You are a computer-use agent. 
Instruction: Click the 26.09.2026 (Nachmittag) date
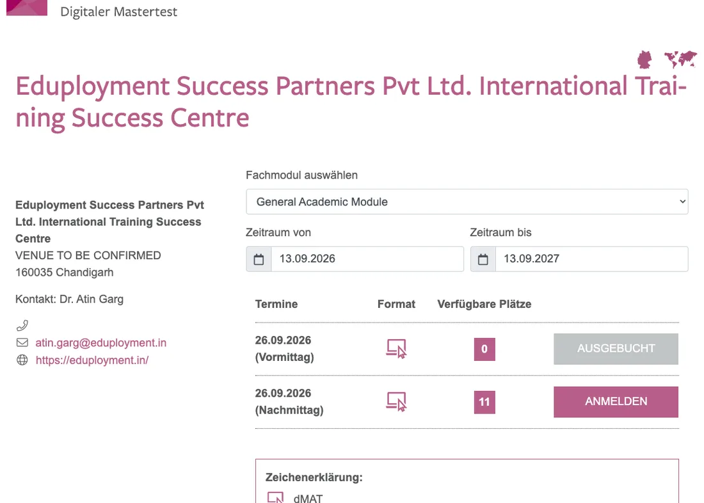[289, 402]
